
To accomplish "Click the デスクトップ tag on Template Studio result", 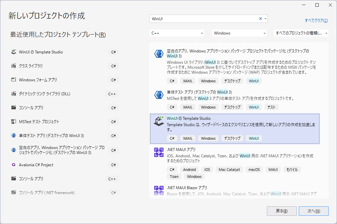I will (x=232, y=138).
